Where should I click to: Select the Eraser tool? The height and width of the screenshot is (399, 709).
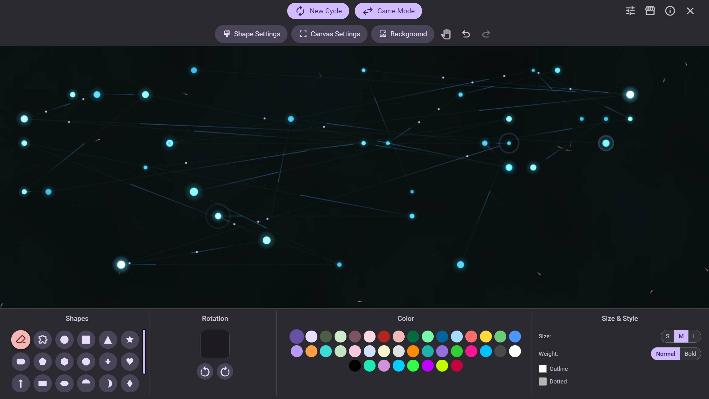coord(21,339)
